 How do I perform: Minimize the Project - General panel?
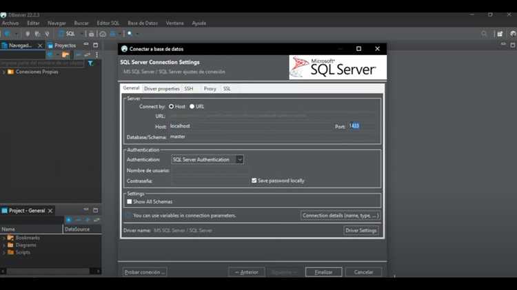[86, 209]
